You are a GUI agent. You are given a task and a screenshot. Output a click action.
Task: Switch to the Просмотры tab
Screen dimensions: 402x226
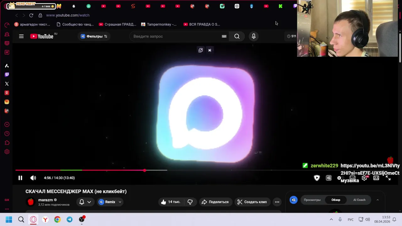[x=312, y=200]
